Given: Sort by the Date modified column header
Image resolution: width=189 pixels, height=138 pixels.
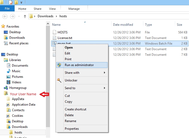Looking at the screenshot, I should [x=123, y=25].
